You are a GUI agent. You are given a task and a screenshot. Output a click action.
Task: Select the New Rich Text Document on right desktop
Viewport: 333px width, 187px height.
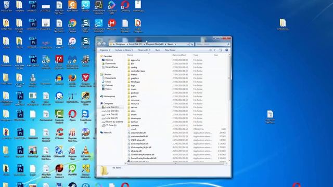tap(270, 116)
